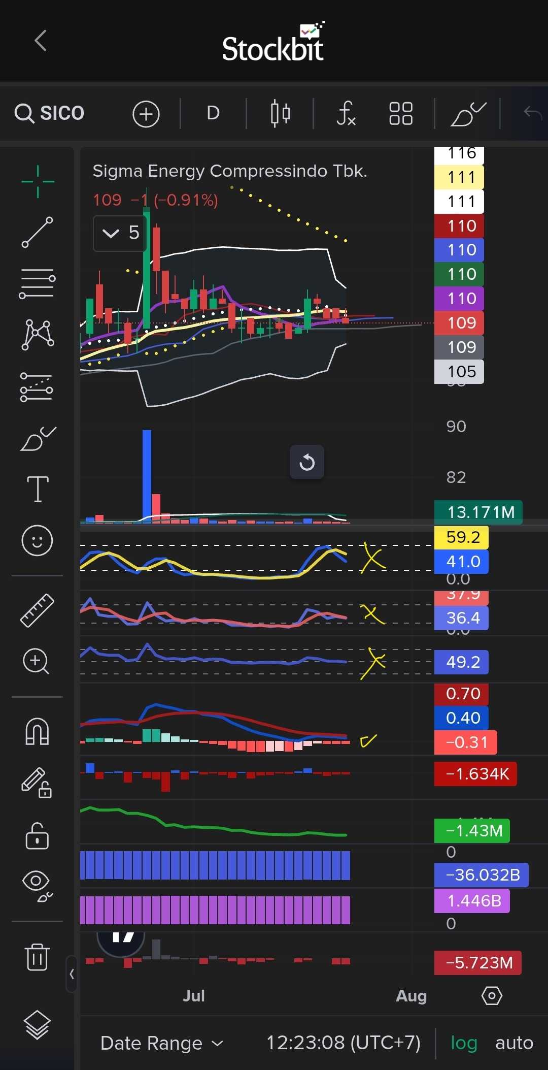This screenshot has width=548, height=1070.
Task: Go back using the top-left arrow
Action: (x=41, y=41)
